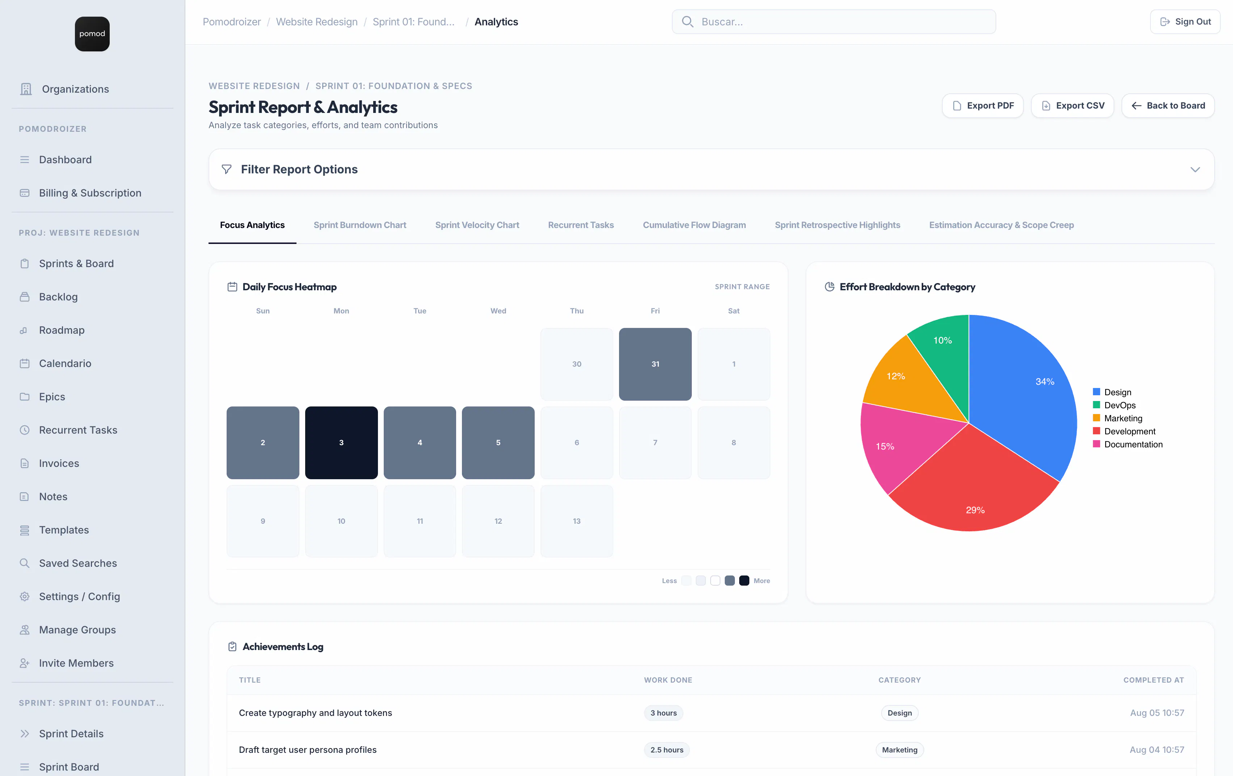Click the Buscar search field
Screen dimensions: 1233x776
click(x=834, y=21)
